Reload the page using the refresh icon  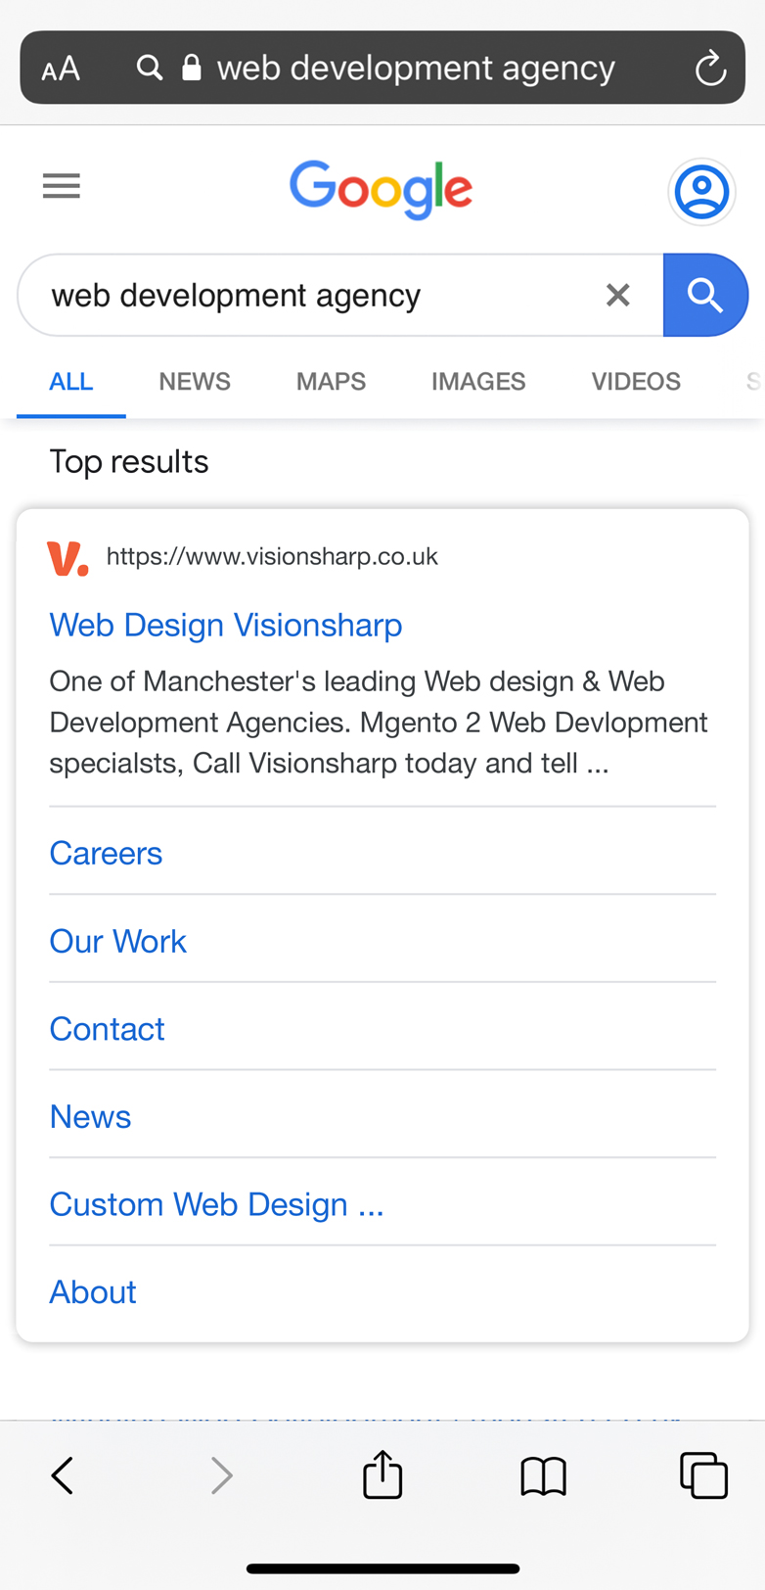(710, 69)
